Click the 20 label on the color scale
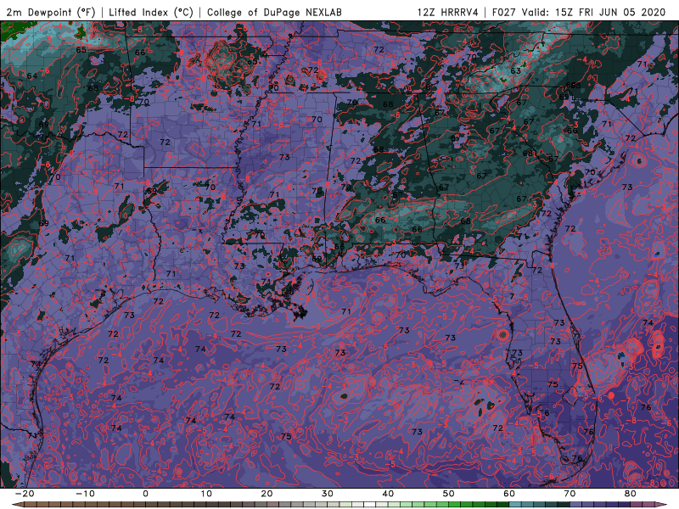Viewport: 679px width, 509px height. point(267,494)
